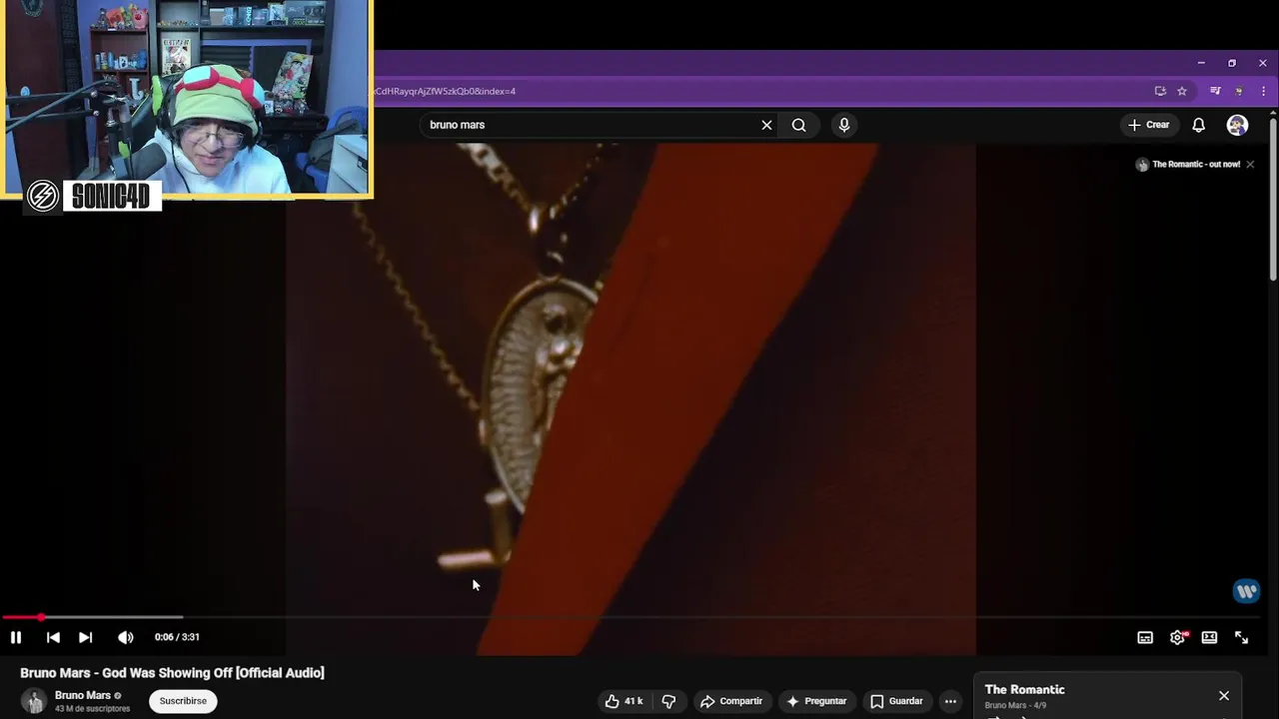
Task: Click the browser address bar URL
Action: (445, 91)
